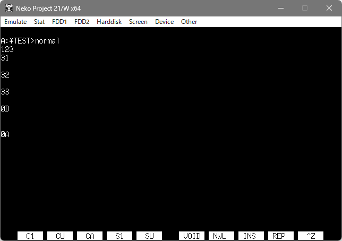The image size is (342, 241).
Task: Click the C1 function key label
Action: 30,236
